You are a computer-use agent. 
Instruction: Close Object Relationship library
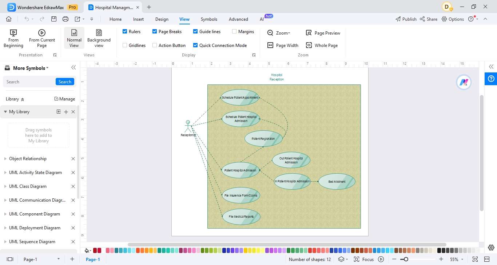(x=73, y=159)
